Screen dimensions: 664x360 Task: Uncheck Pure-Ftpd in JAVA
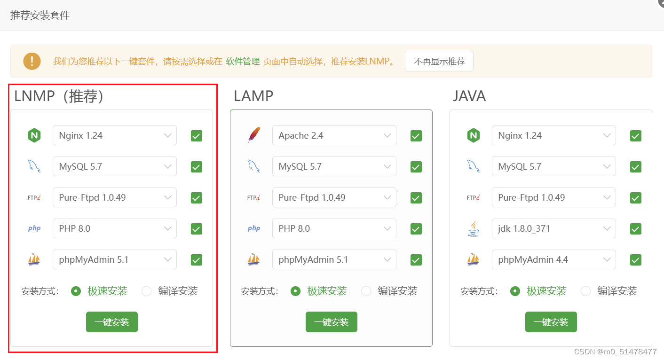636,198
